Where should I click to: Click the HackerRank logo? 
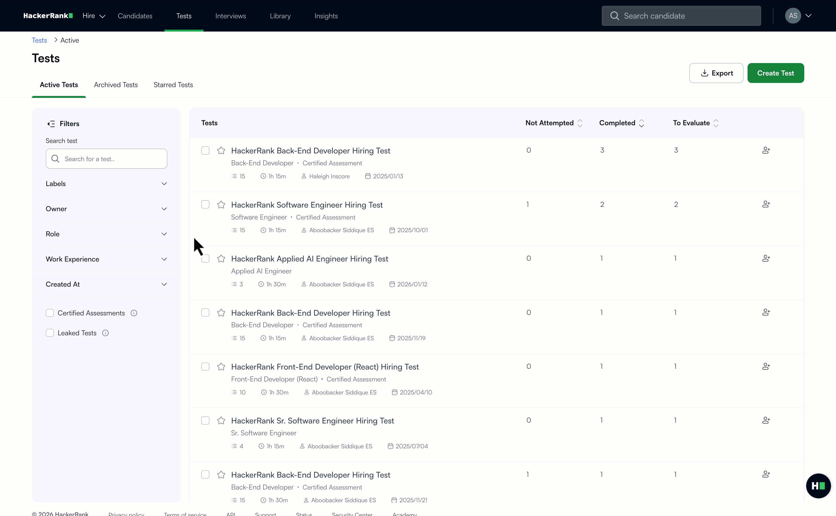48,15
